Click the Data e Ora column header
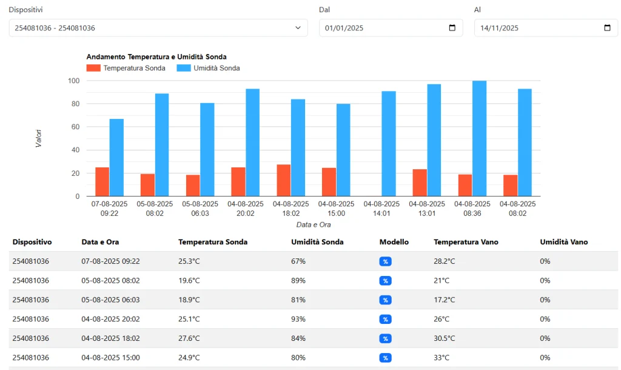Image resolution: width=621 pixels, height=370 pixels. [100, 242]
